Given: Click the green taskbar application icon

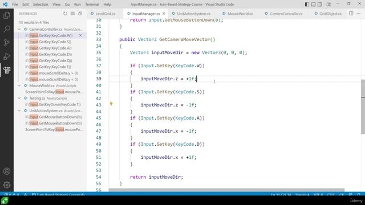Looking at the screenshot, I should [5, 200].
